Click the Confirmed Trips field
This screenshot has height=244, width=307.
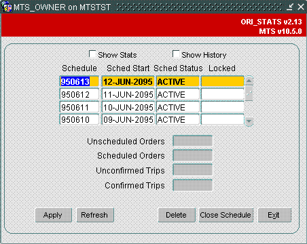pos(193,185)
